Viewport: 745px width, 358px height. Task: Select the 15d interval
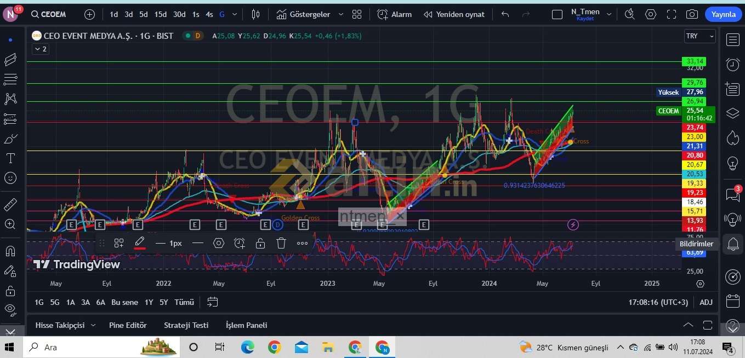click(x=161, y=14)
